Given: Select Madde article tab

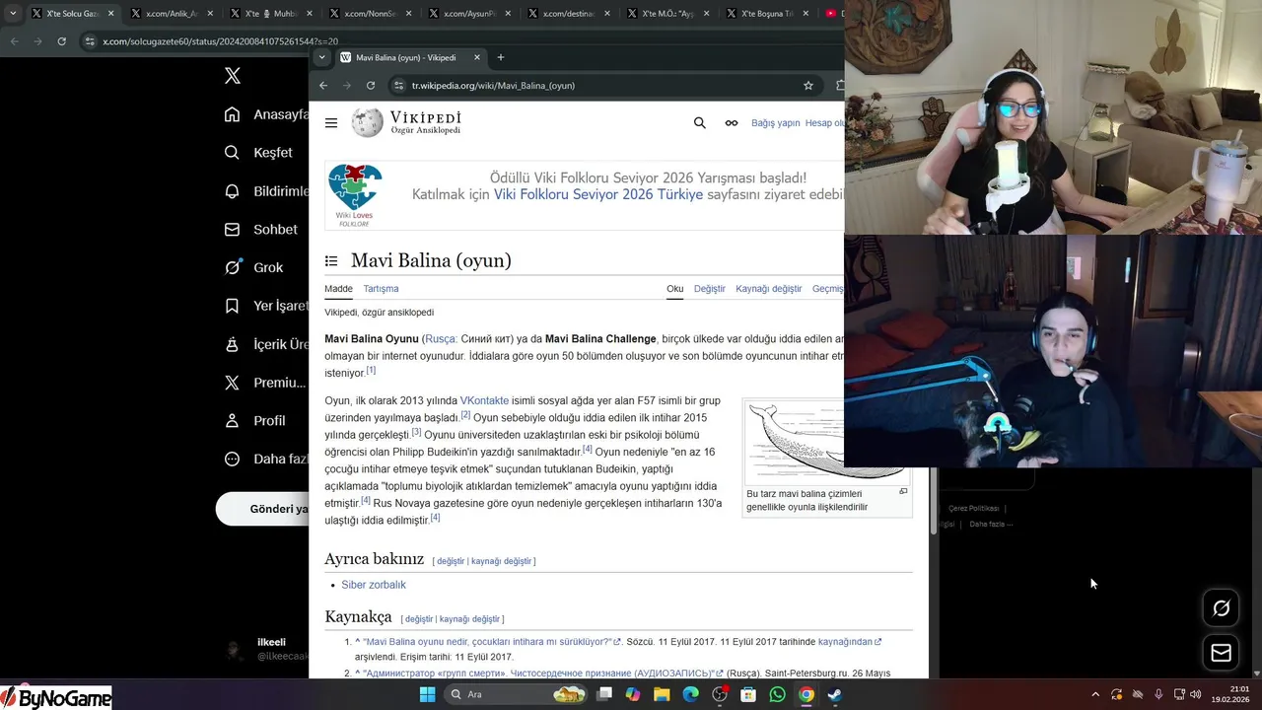Looking at the screenshot, I should [338, 289].
